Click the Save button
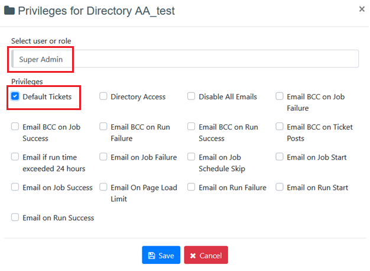Viewport: 370px width, 271px height. pyautogui.click(x=161, y=255)
